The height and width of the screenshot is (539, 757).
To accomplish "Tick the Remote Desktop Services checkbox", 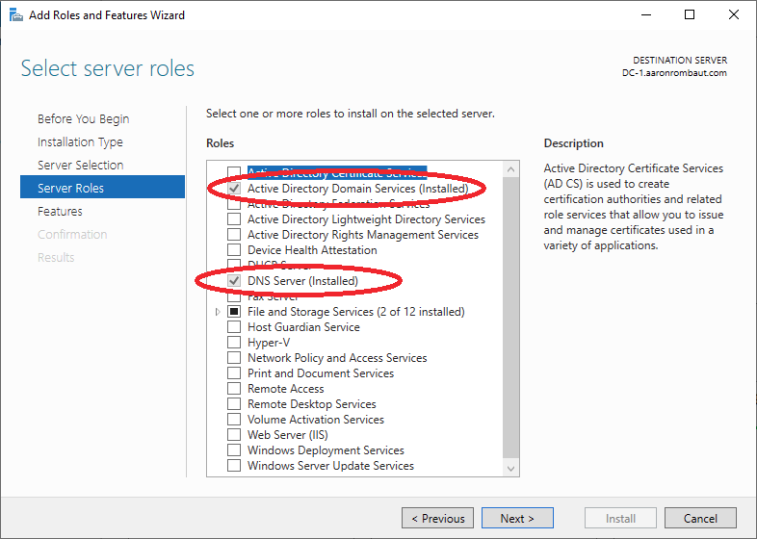I will point(234,404).
